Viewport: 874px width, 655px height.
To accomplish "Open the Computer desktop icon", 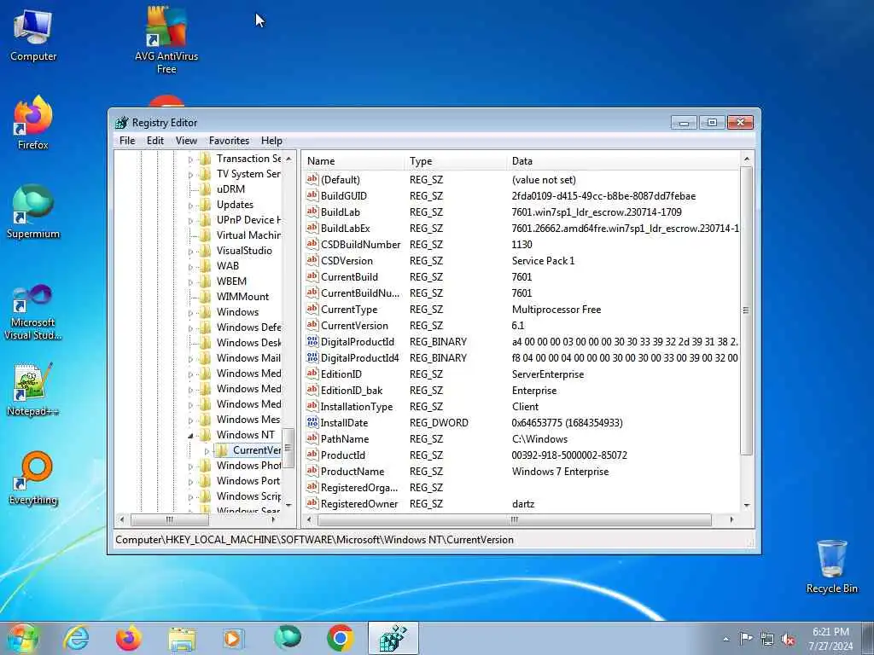I will pos(33,35).
